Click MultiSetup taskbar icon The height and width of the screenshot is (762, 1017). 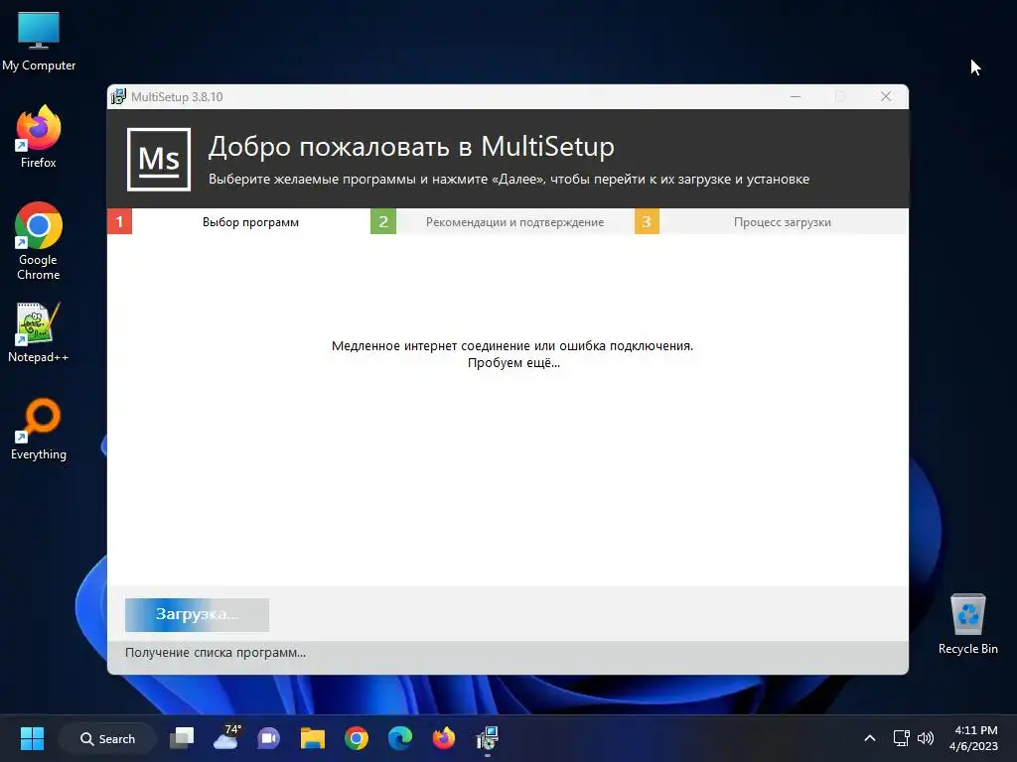tap(487, 738)
